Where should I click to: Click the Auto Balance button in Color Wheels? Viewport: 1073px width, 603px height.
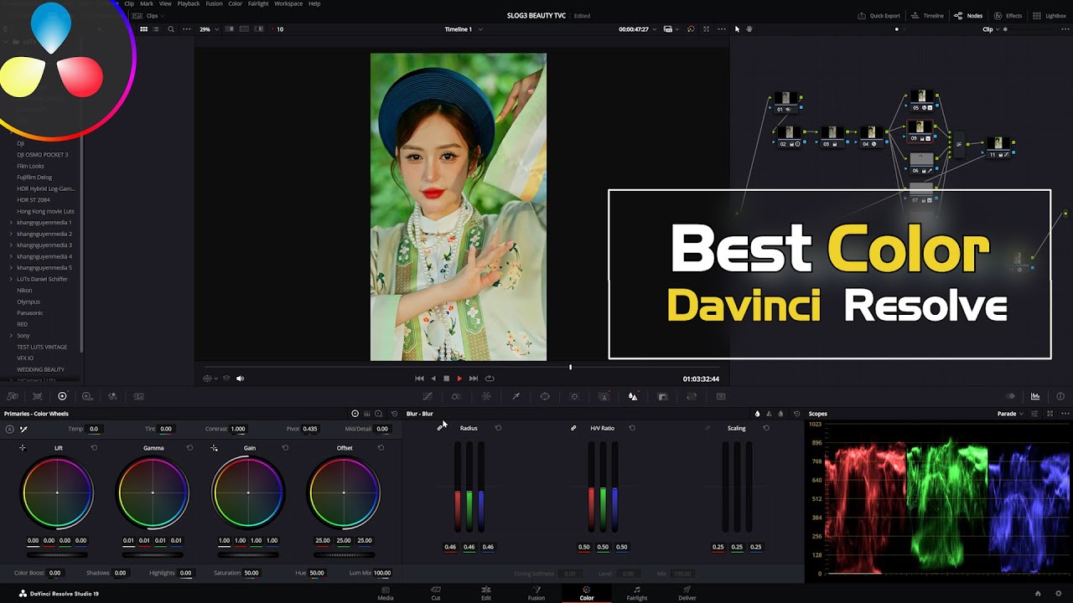pyautogui.click(x=9, y=429)
